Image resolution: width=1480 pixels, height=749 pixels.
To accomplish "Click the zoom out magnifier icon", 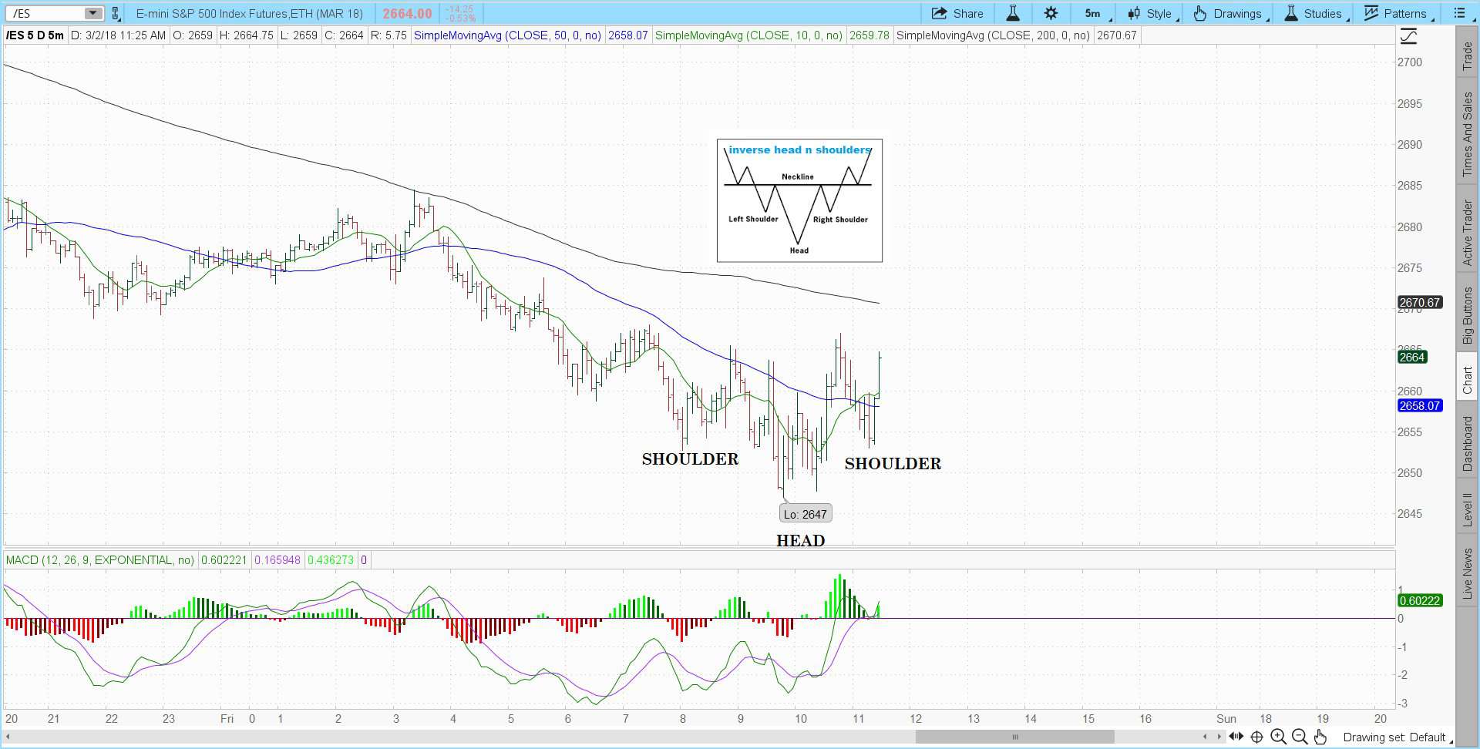I will tap(1299, 737).
